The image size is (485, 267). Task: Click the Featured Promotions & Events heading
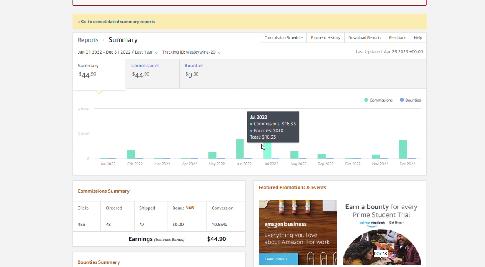[292, 188]
